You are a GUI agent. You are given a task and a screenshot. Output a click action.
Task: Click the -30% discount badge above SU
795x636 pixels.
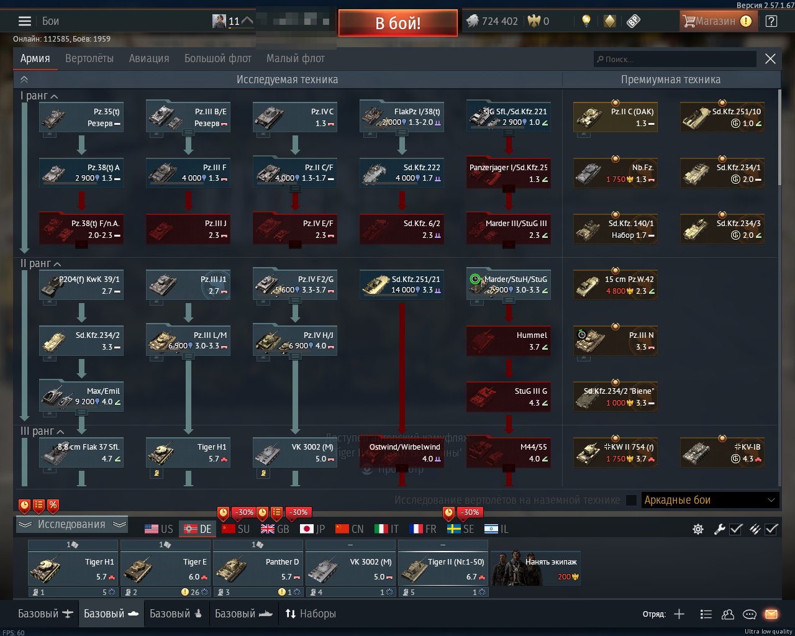pos(243,513)
